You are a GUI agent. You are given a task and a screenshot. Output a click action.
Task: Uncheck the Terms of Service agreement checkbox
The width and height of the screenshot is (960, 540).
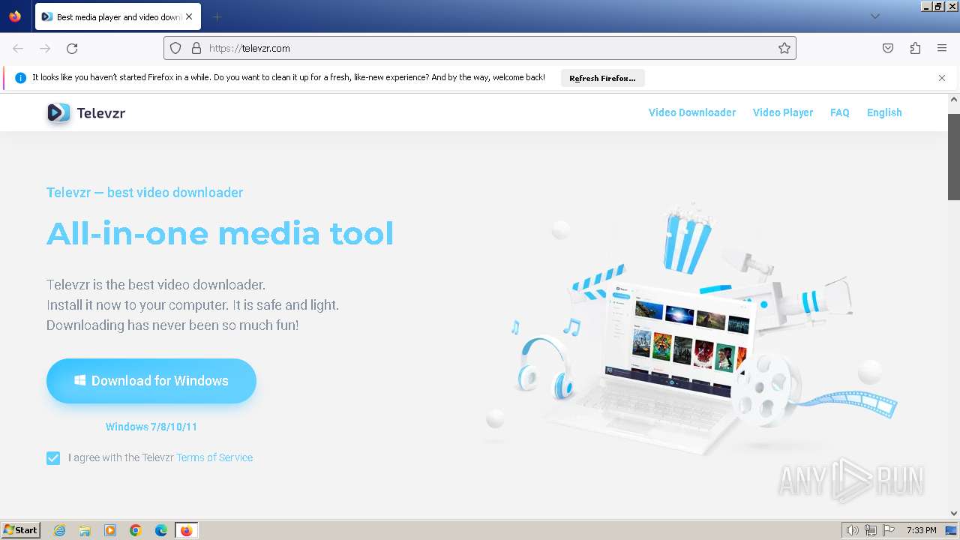click(53, 458)
